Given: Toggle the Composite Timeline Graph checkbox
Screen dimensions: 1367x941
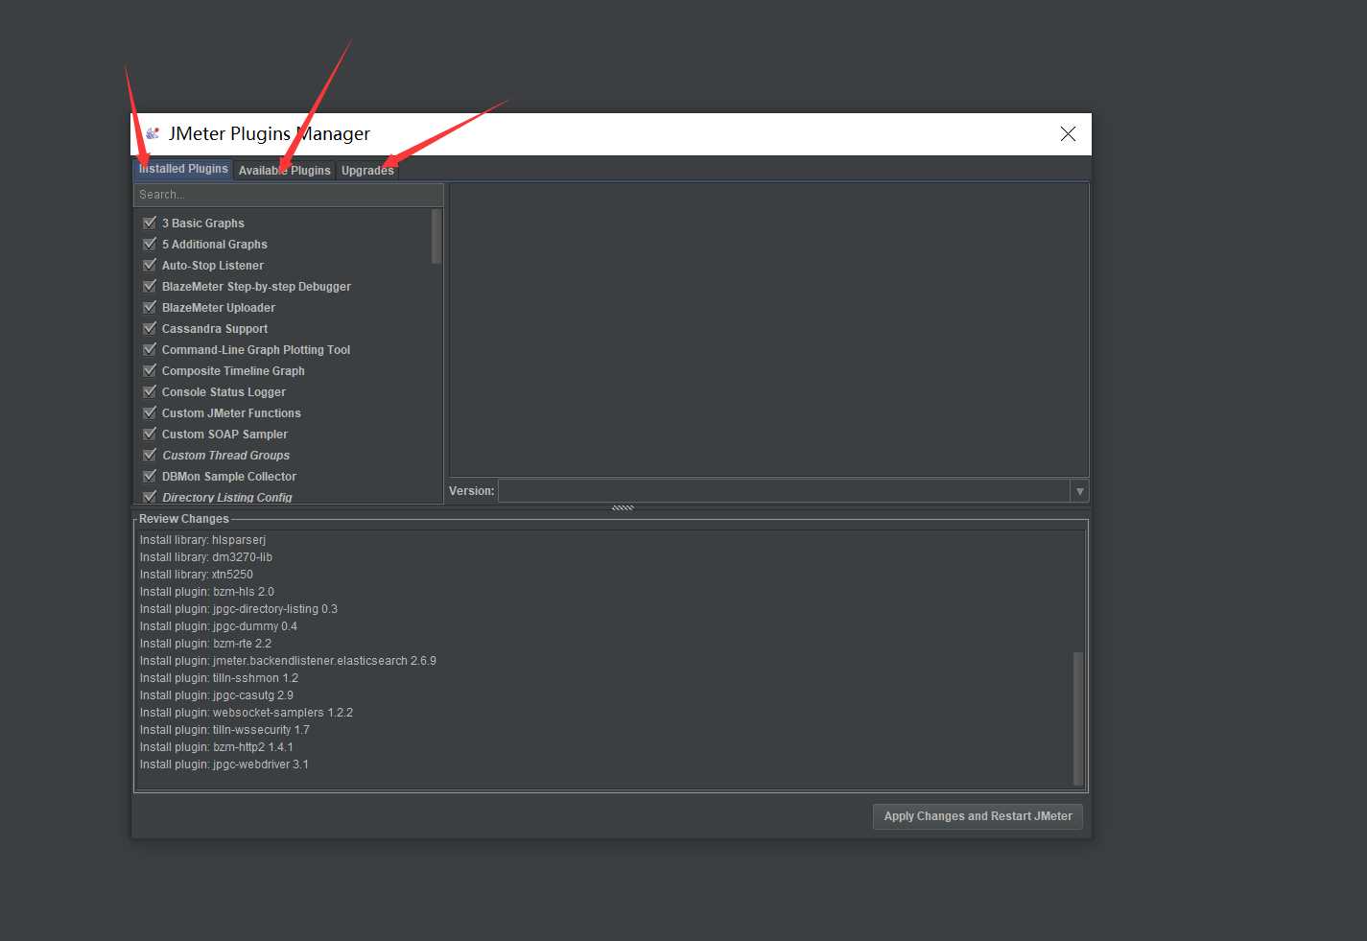Looking at the screenshot, I should 150,370.
